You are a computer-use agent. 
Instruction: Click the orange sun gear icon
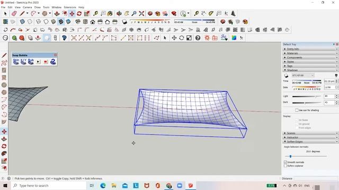click(x=207, y=38)
